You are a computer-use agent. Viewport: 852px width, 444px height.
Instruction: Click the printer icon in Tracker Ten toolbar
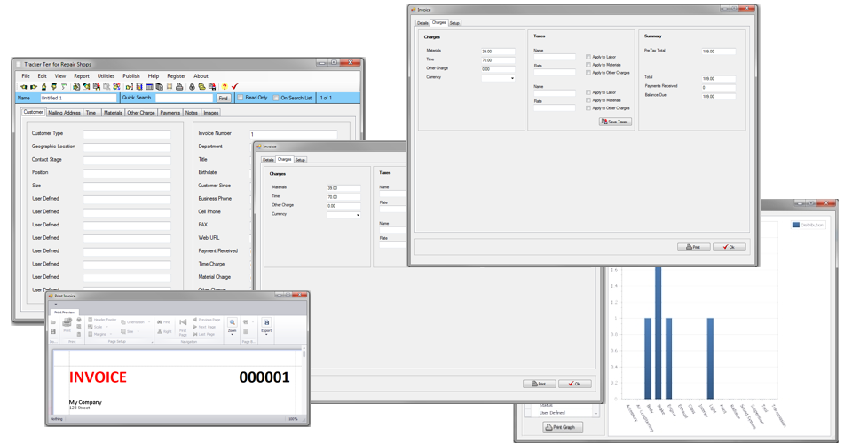[x=179, y=86]
